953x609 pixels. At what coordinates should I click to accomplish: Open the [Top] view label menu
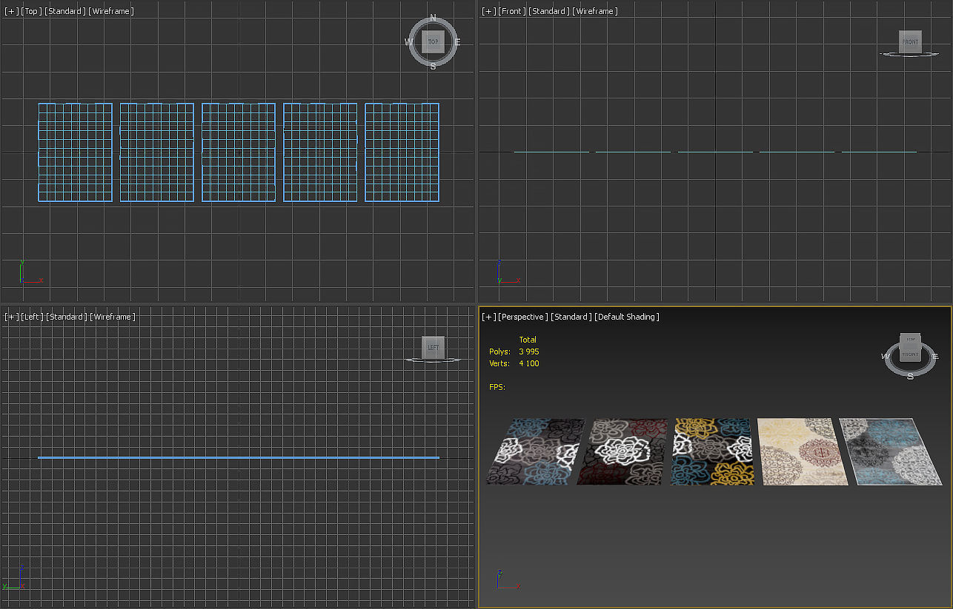click(x=32, y=11)
